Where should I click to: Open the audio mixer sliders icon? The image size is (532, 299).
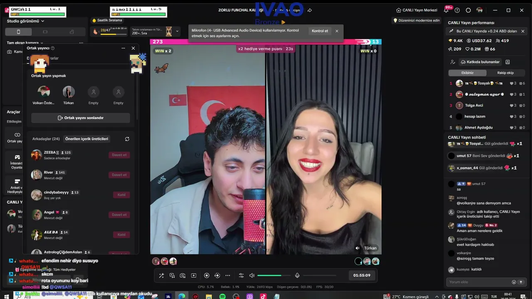[x=241, y=275]
